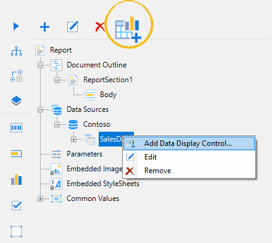Choose Edit from the context menu
The image size is (272, 243).
point(189,157)
